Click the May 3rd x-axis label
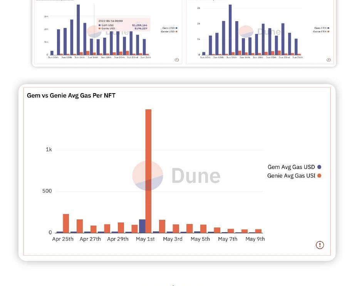The height and width of the screenshot is (286, 347). [173, 239]
